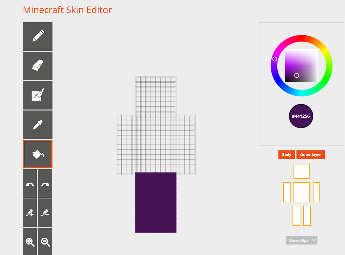Toggle the Body layer button
Screen dimensions: 345x255
[x=287, y=155]
